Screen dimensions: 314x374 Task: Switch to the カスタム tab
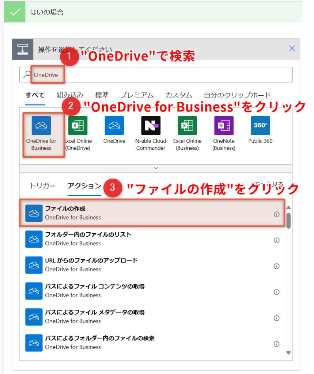point(179,95)
